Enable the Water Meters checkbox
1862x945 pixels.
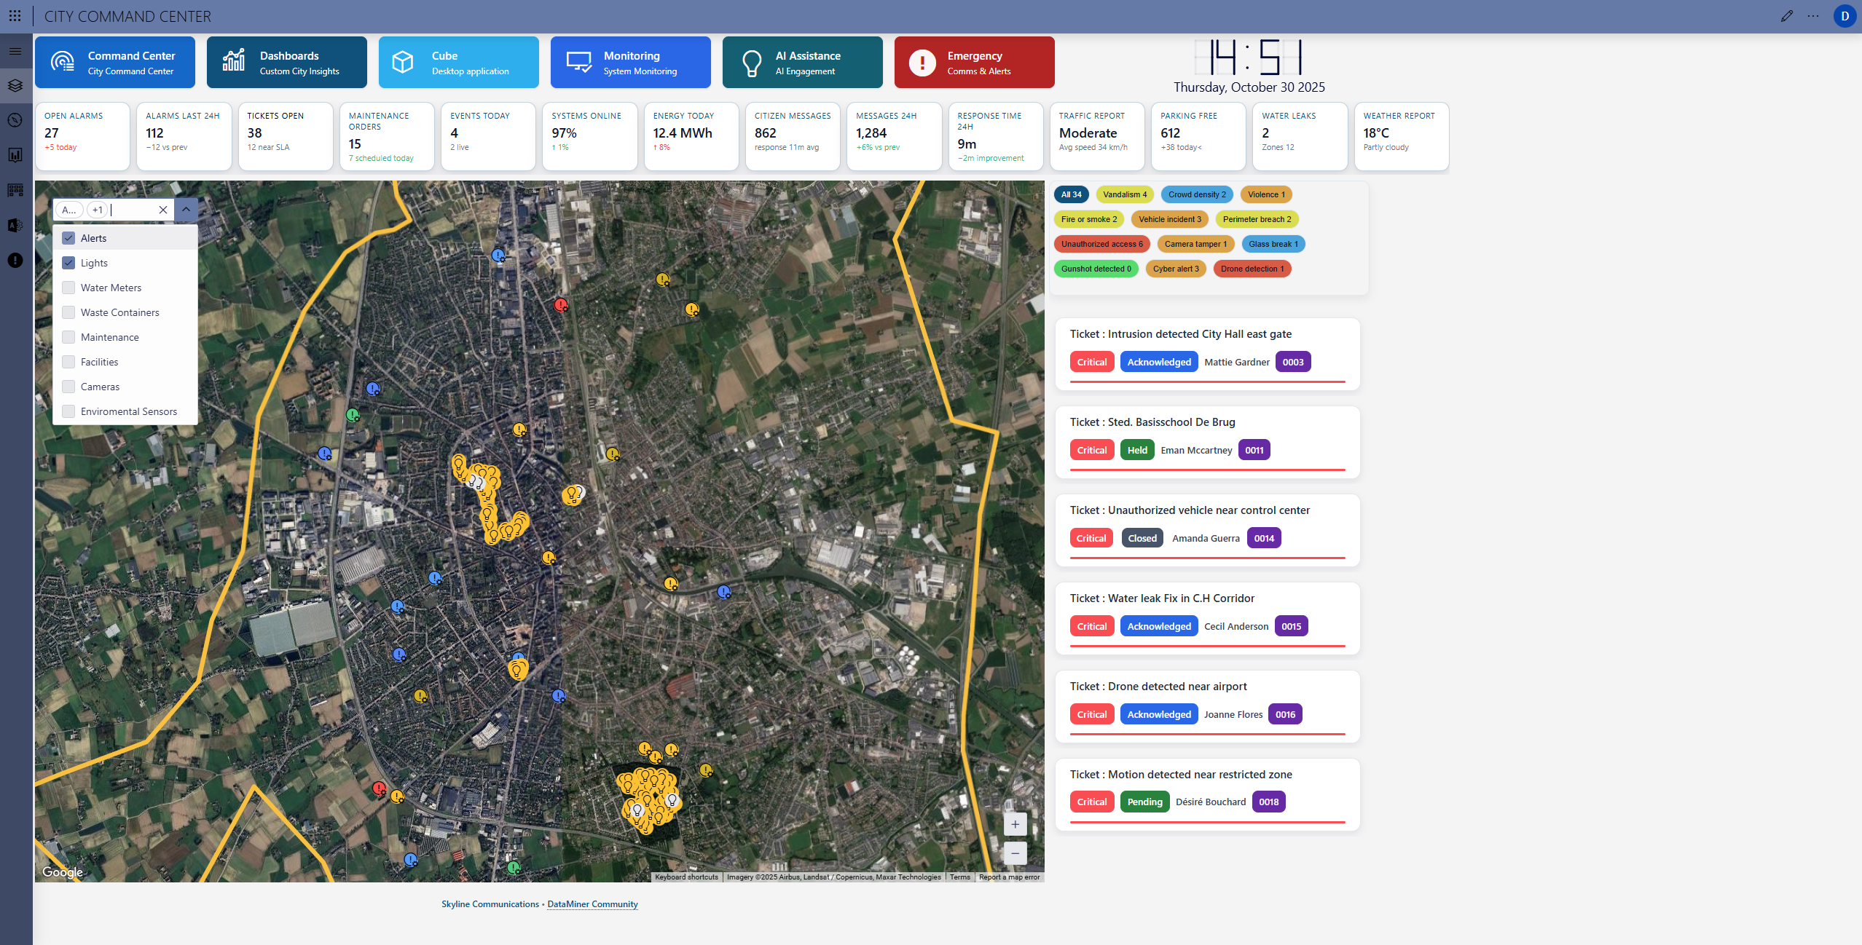(68, 288)
